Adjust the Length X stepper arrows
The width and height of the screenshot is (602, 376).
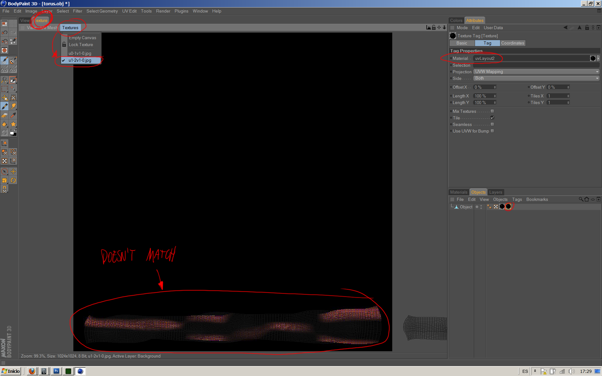tap(495, 96)
